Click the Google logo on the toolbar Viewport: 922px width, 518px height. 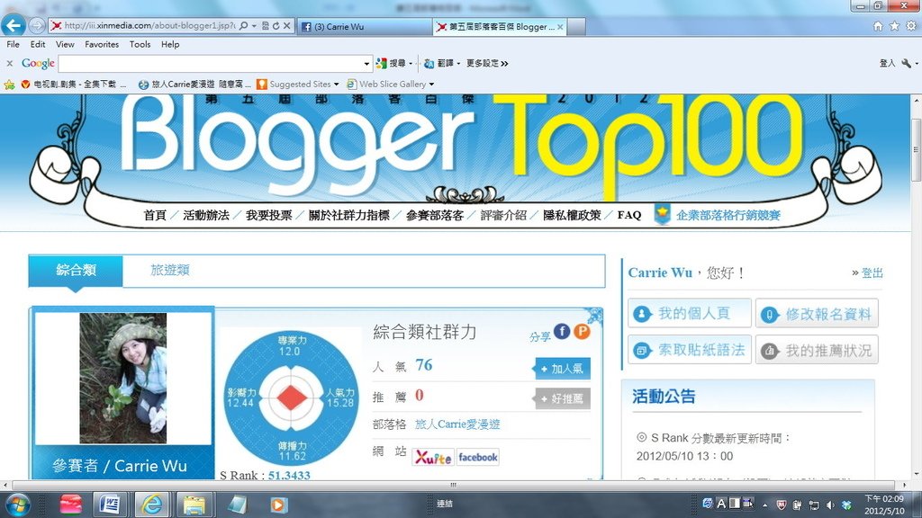click(38, 64)
